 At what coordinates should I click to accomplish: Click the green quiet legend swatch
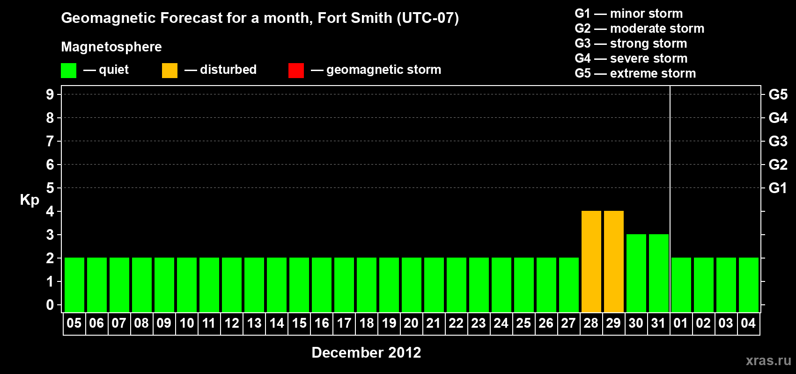coord(68,71)
